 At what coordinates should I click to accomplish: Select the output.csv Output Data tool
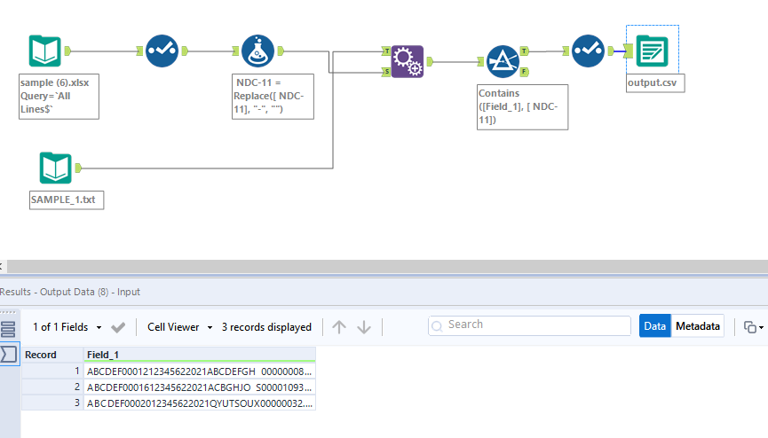(x=652, y=51)
